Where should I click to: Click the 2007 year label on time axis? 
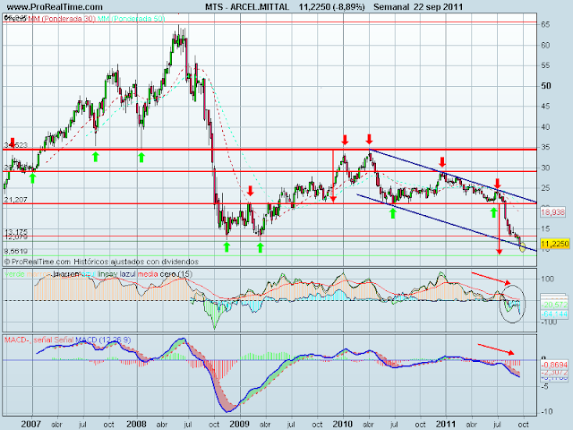[31, 424]
